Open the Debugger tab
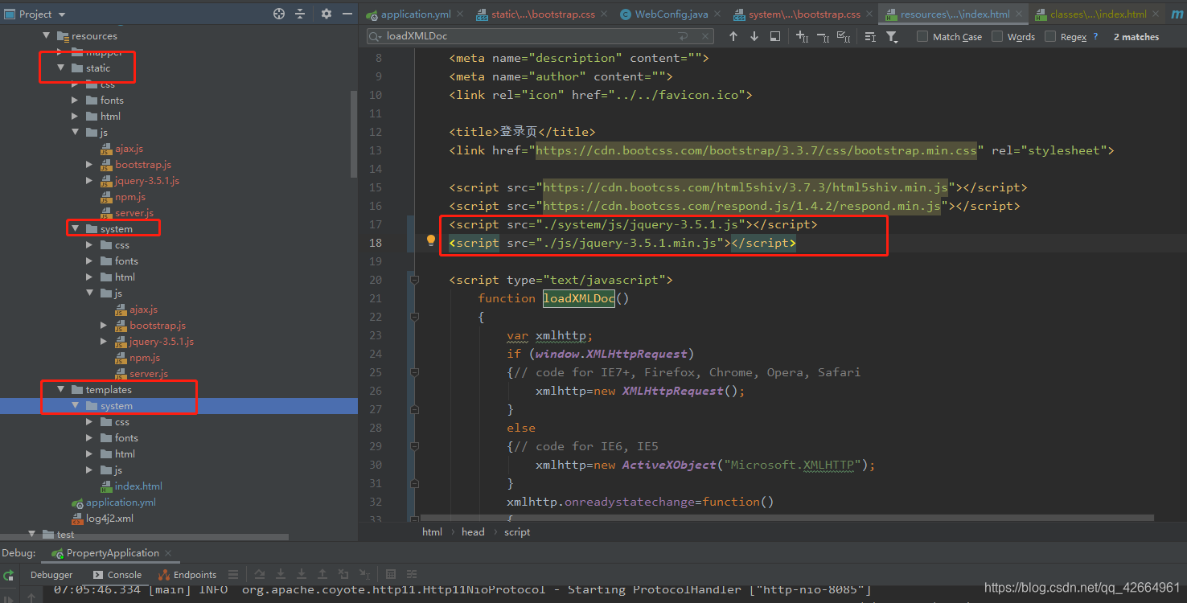Viewport: 1187px width, 603px height. click(x=51, y=575)
